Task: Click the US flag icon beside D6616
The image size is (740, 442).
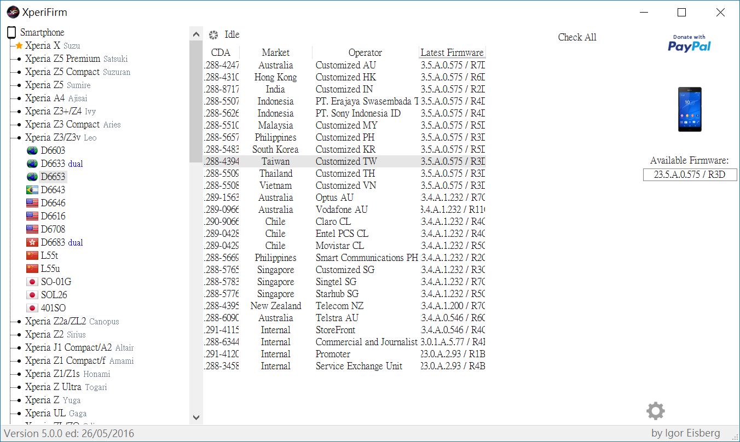Action: pyautogui.click(x=32, y=216)
